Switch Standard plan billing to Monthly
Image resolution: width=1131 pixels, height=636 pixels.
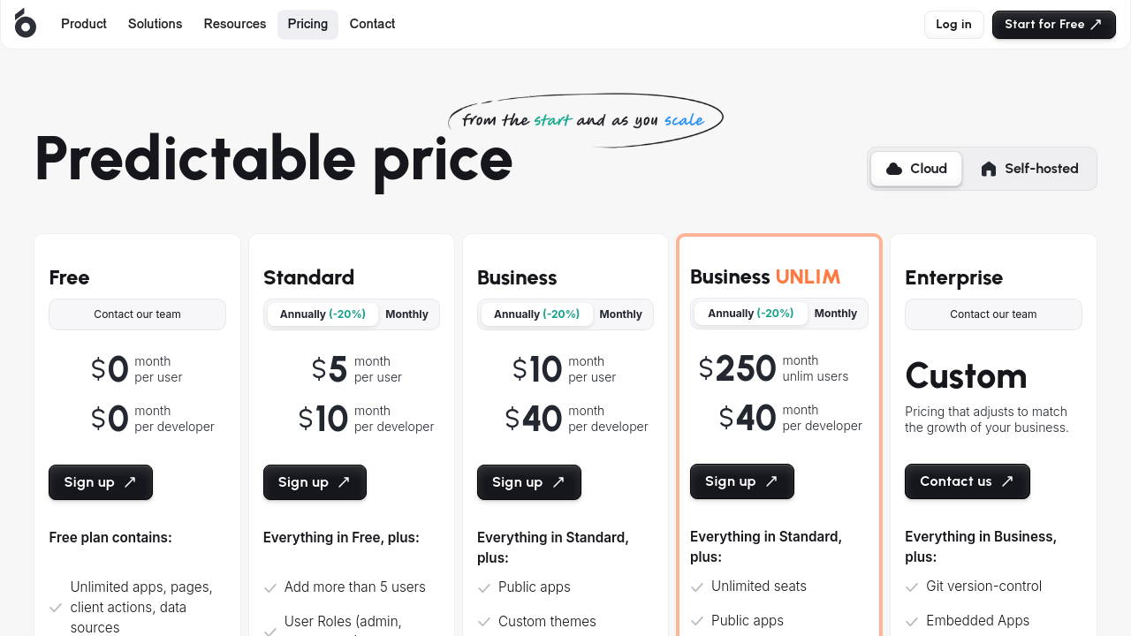[406, 314]
